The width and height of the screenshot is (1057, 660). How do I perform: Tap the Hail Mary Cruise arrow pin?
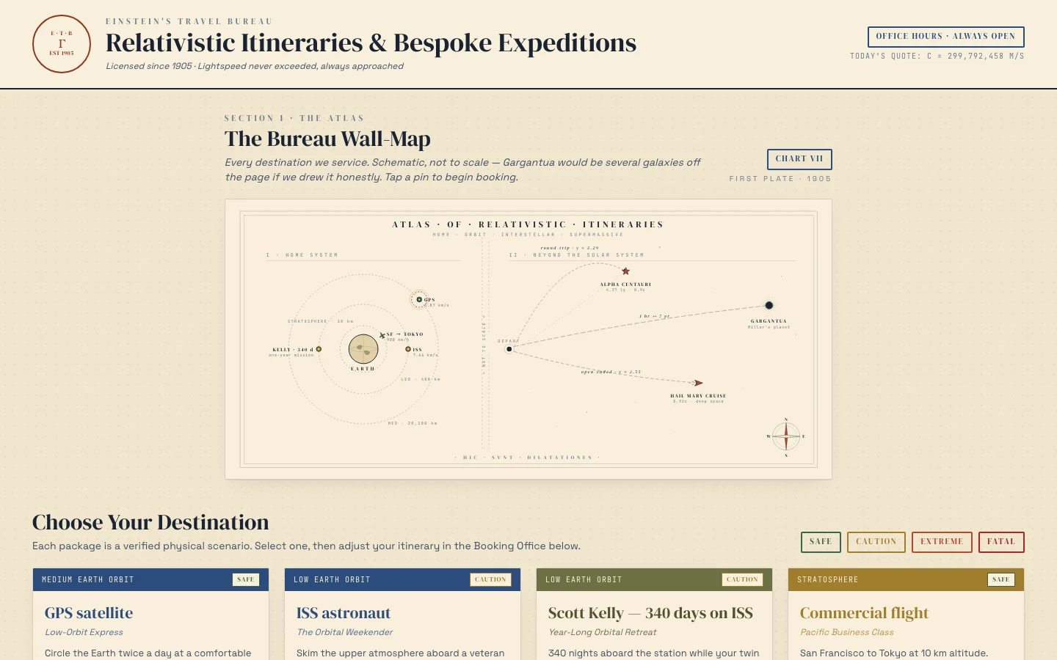(698, 383)
